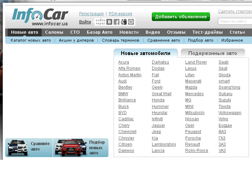252x176 pixels.
Task: Open the УАЗ brand link
Action: pyautogui.click(x=222, y=151)
